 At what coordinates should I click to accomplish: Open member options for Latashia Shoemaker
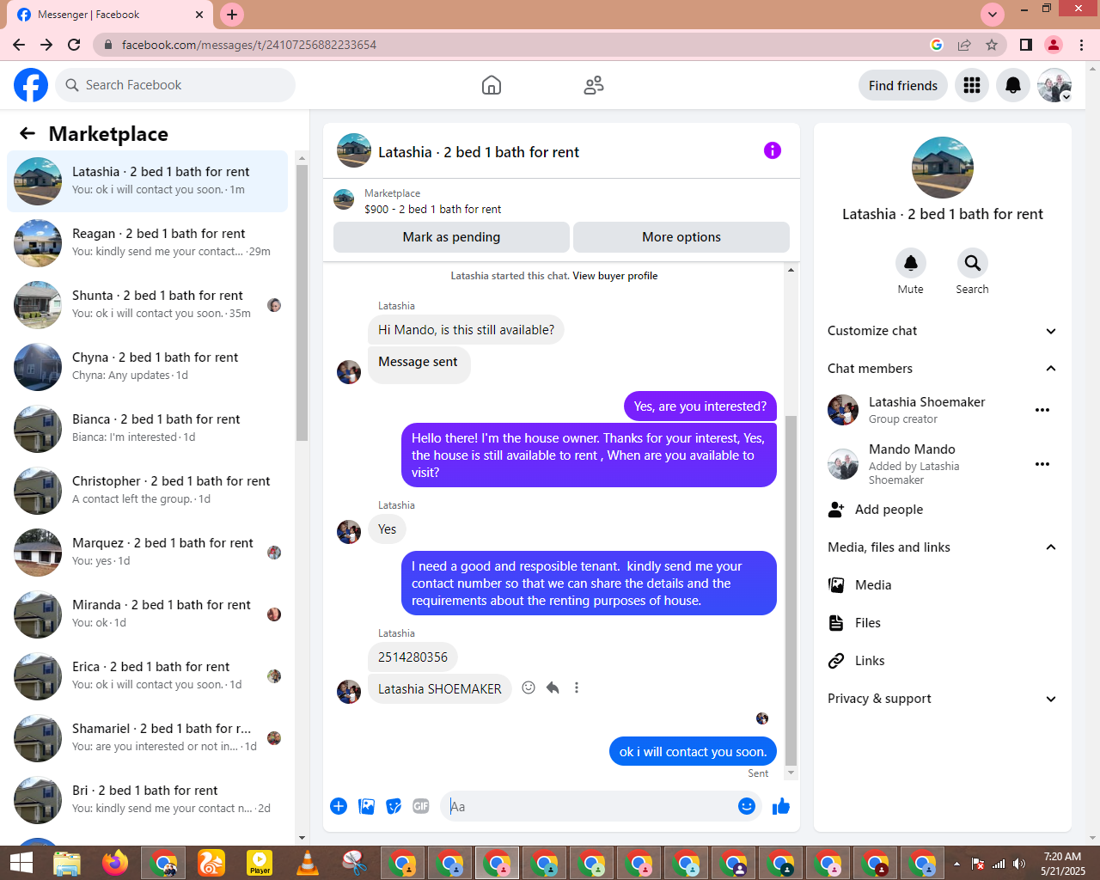pos(1042,410)
